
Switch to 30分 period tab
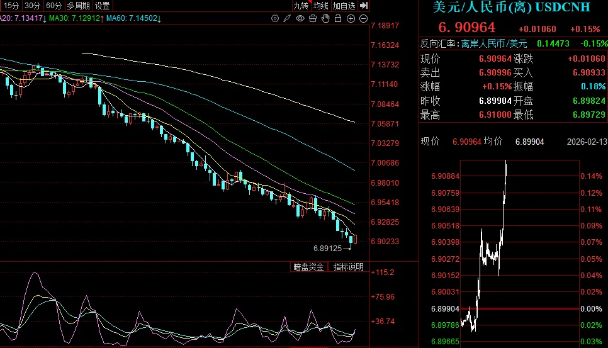[32, 6]
